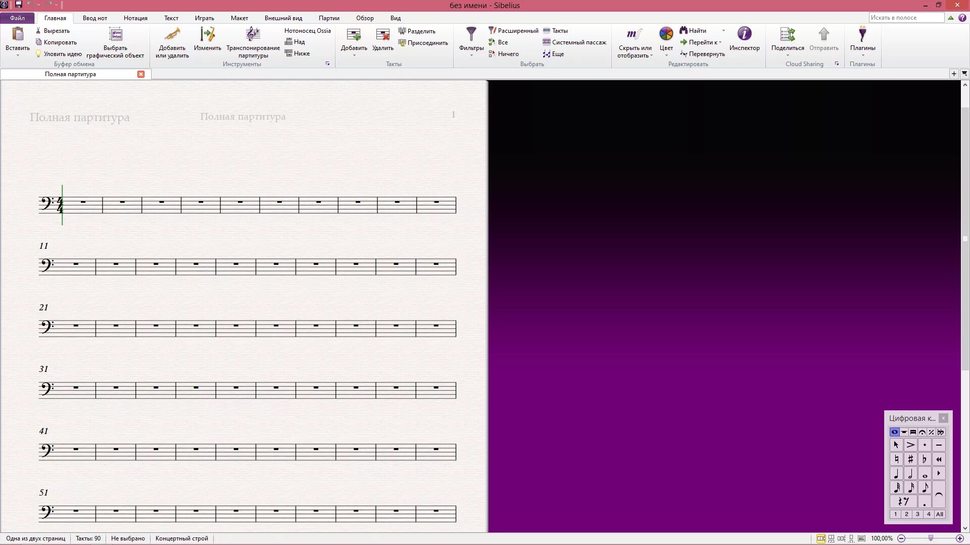Screen dimensions: 970x545
Task: Open the Hide or show dropdown
Action: [x=651, y=56]
